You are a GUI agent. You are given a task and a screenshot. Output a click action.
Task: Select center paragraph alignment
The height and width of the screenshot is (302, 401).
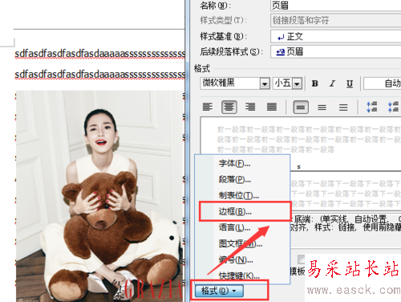coord(229,108)
